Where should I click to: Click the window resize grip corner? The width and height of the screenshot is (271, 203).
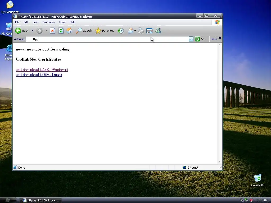click(x=220, y=168)
